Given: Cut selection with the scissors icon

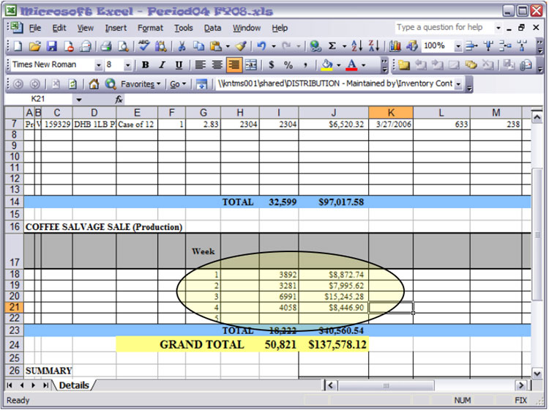Looking at the screenshot, I should [x=182, y=46].
